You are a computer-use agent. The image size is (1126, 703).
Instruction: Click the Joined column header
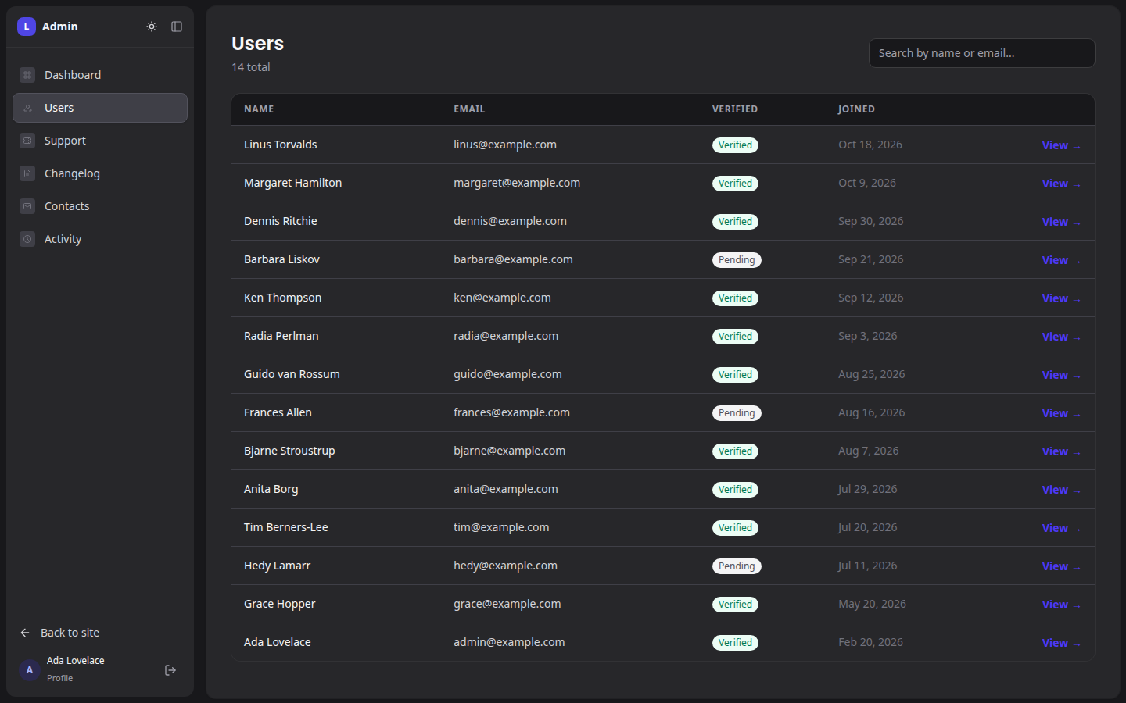click(856, 109)
